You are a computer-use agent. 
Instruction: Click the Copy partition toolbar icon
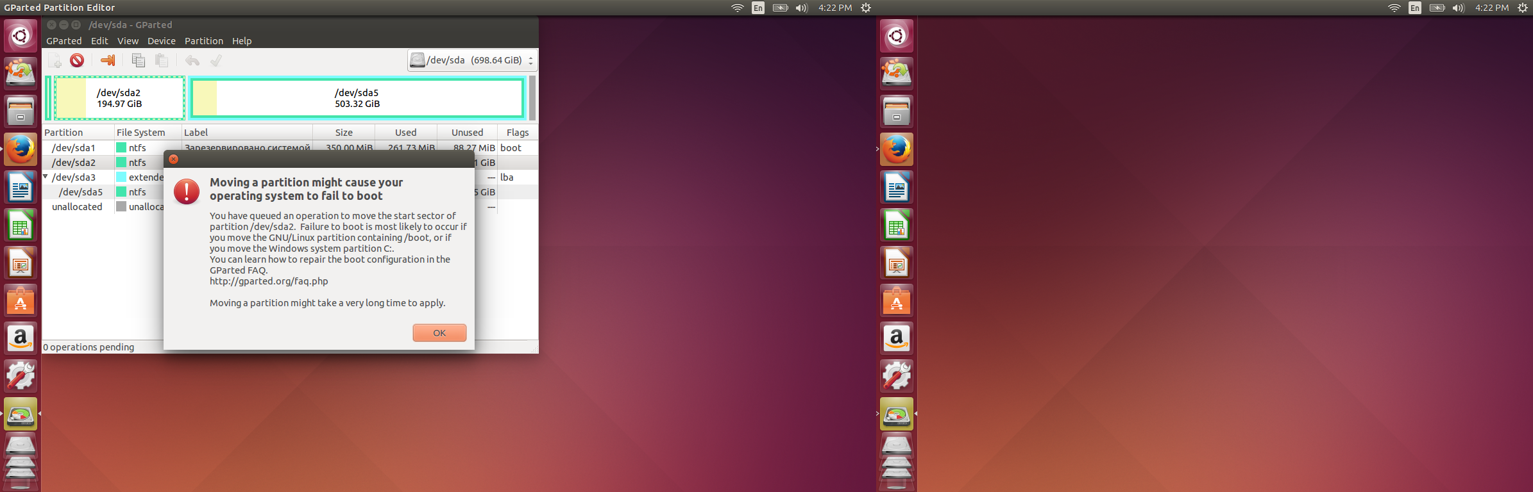(x=138, y=60)
